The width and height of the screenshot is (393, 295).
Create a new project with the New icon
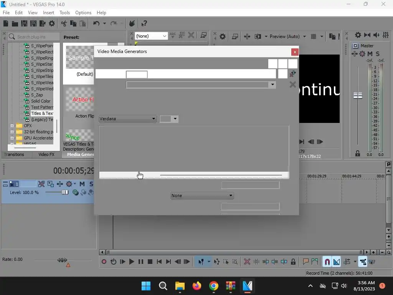[6, 23]
